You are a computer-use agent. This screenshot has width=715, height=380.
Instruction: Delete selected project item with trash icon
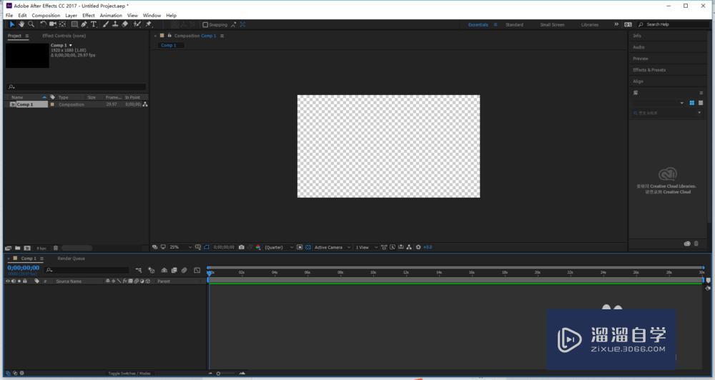pyautogui.click(x=56, y=248)
